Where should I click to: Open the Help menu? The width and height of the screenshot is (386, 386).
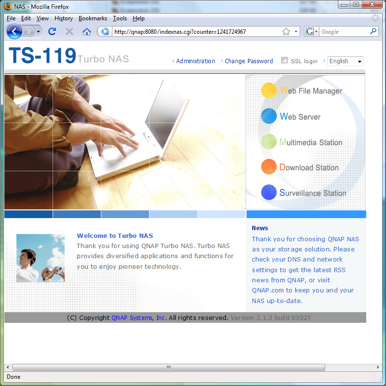coord(138,18)
